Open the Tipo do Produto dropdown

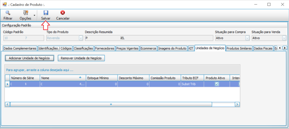pos(81,38)
